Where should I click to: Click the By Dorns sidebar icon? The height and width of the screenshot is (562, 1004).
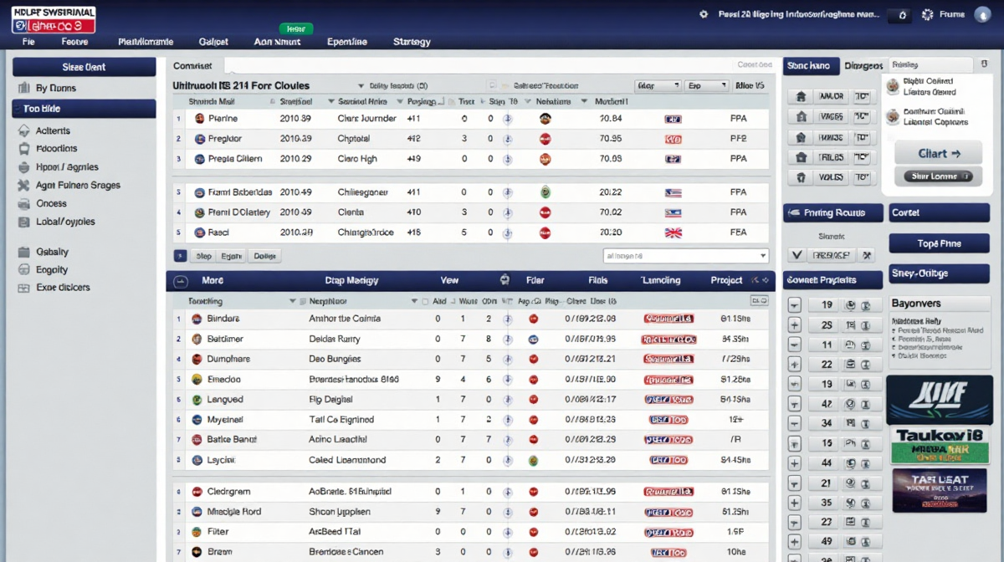point(23,88)
